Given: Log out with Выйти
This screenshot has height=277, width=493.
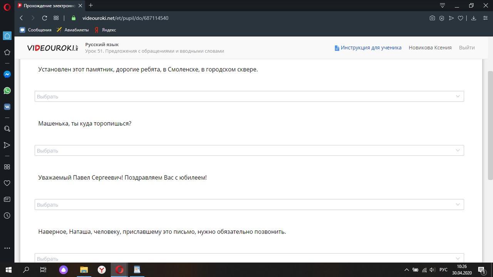Looking at the screenshot, I should coord(467,48).
